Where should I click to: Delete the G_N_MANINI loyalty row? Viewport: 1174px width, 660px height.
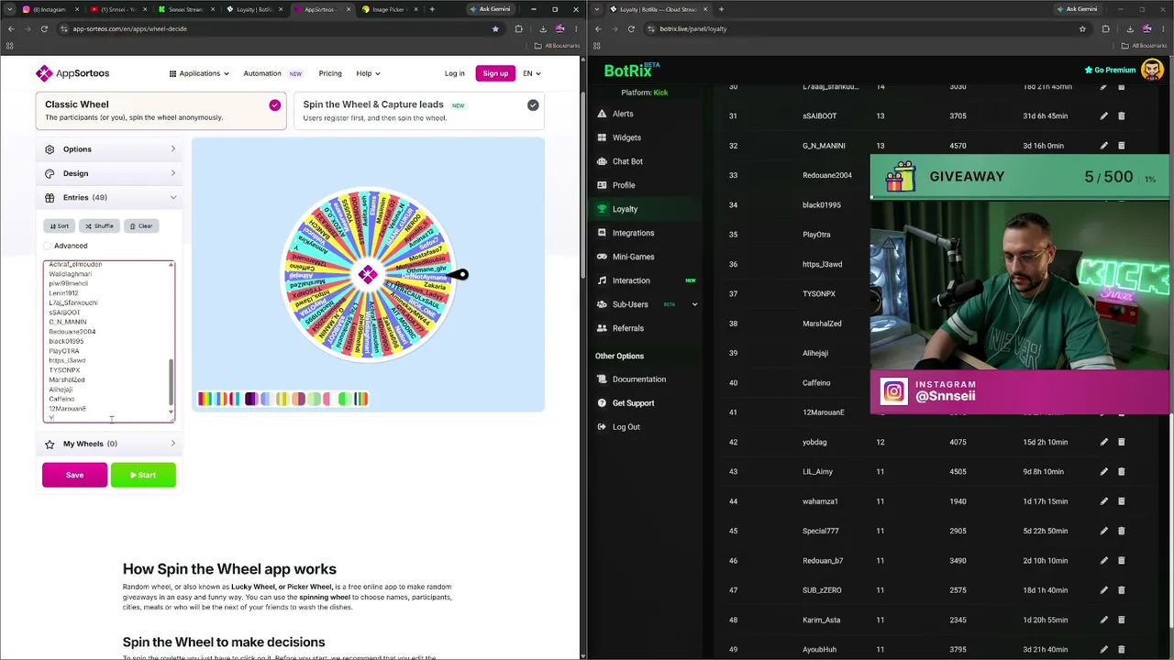[x=1121, y=146]
